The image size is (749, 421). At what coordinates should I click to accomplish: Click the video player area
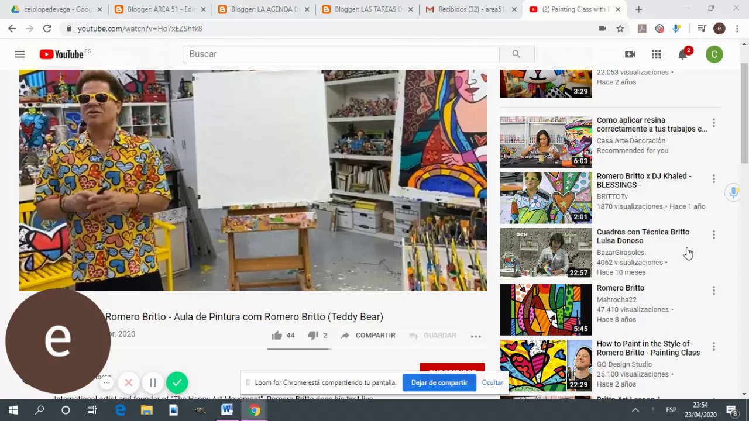click(253, 180)
